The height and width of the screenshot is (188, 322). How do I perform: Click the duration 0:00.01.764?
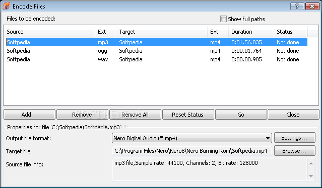246,51
